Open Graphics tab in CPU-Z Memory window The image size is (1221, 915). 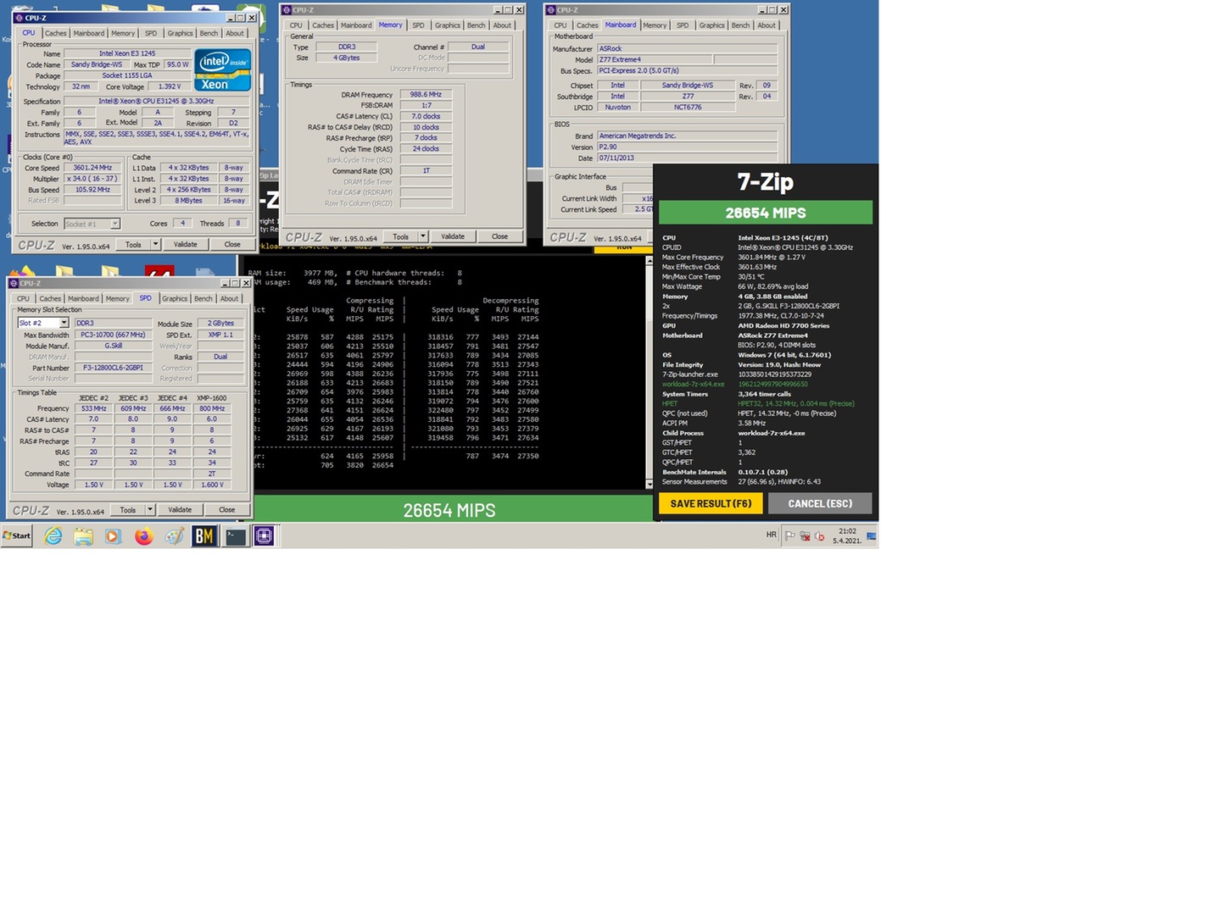[x=448, y=25]
